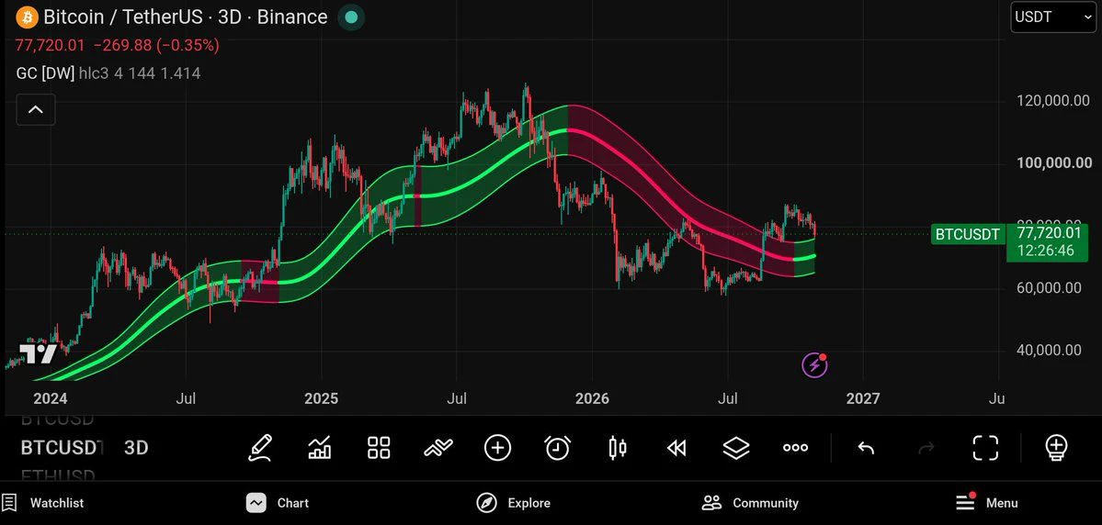Viewport: 1102px width, 525px height.
Task: Open the ideas lightbulb icon
Action: coord(1056,447)
